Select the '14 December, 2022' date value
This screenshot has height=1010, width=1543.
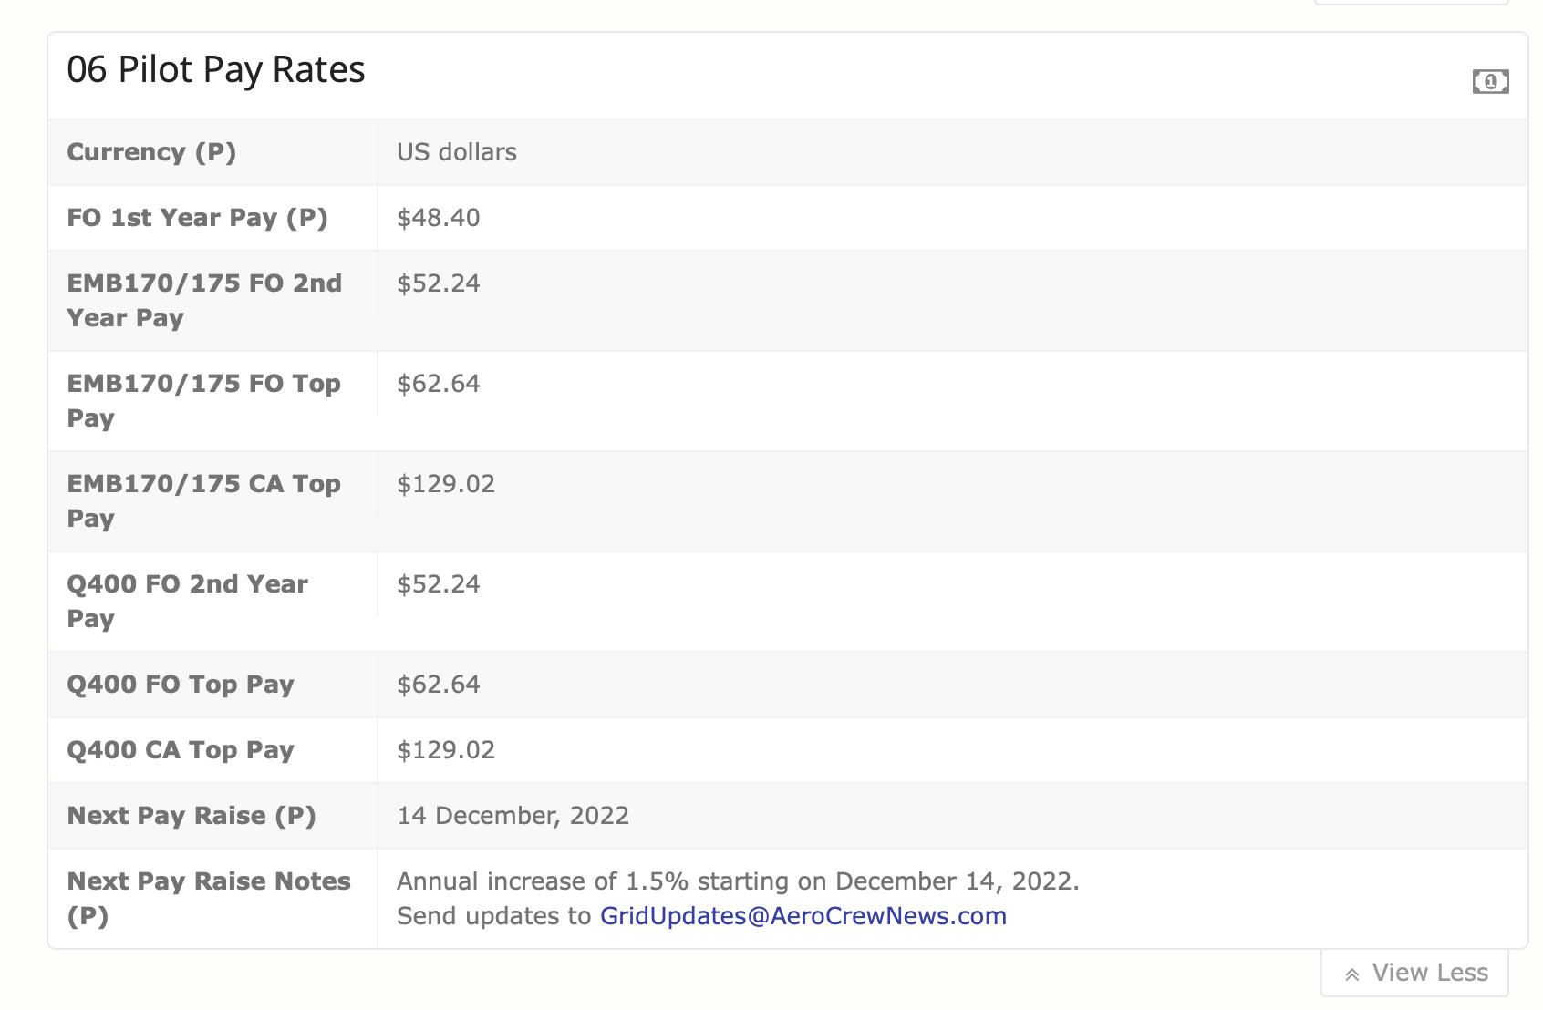pos(513,815)
